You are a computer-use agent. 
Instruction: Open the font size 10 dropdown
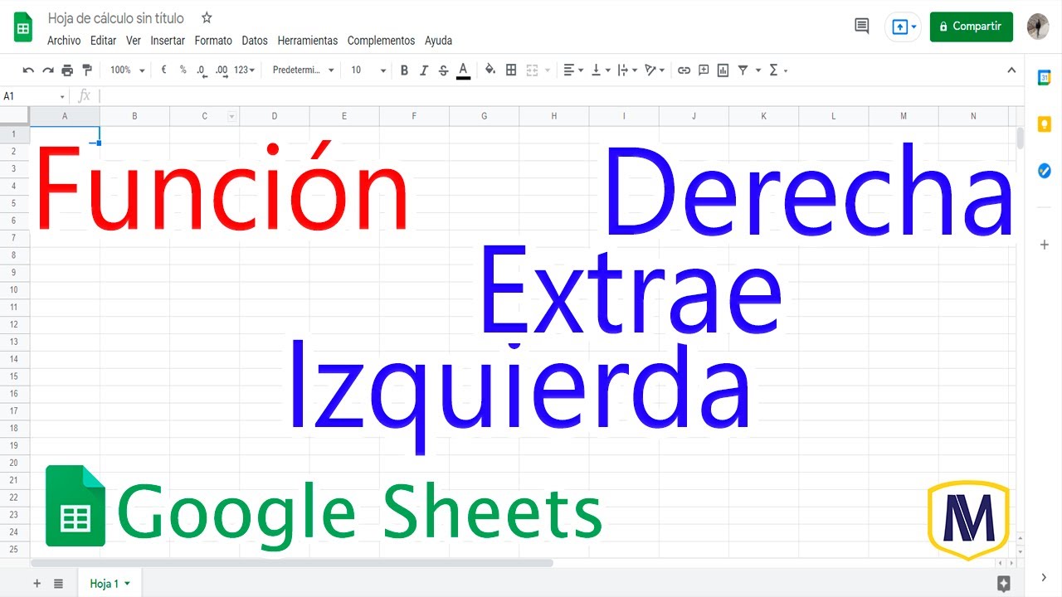coord(368,70)
